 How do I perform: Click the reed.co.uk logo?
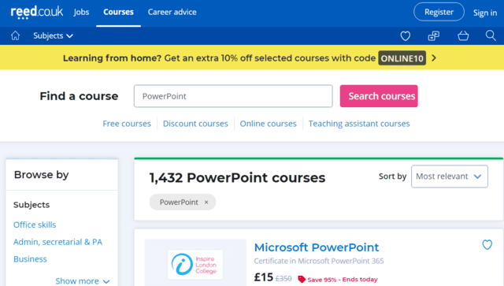pos(37,13)
